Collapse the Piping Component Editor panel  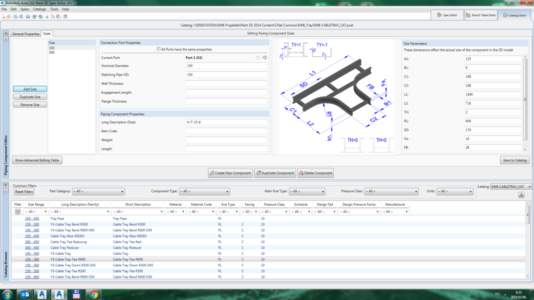6,33
